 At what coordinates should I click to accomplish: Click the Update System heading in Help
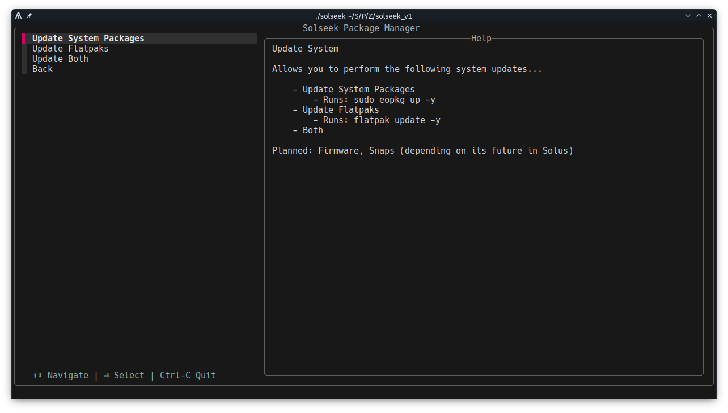tap(305, 49)
